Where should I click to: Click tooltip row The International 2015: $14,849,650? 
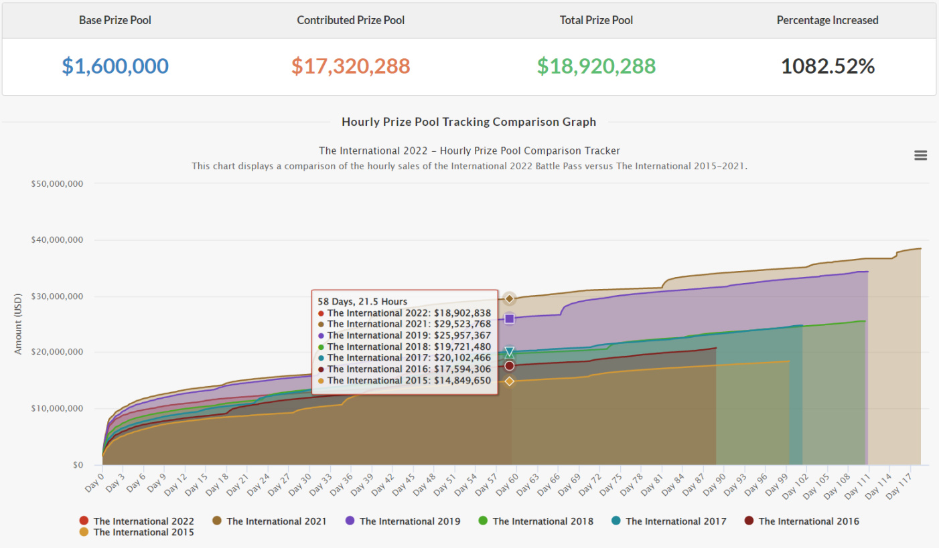[x=405, y=381]
